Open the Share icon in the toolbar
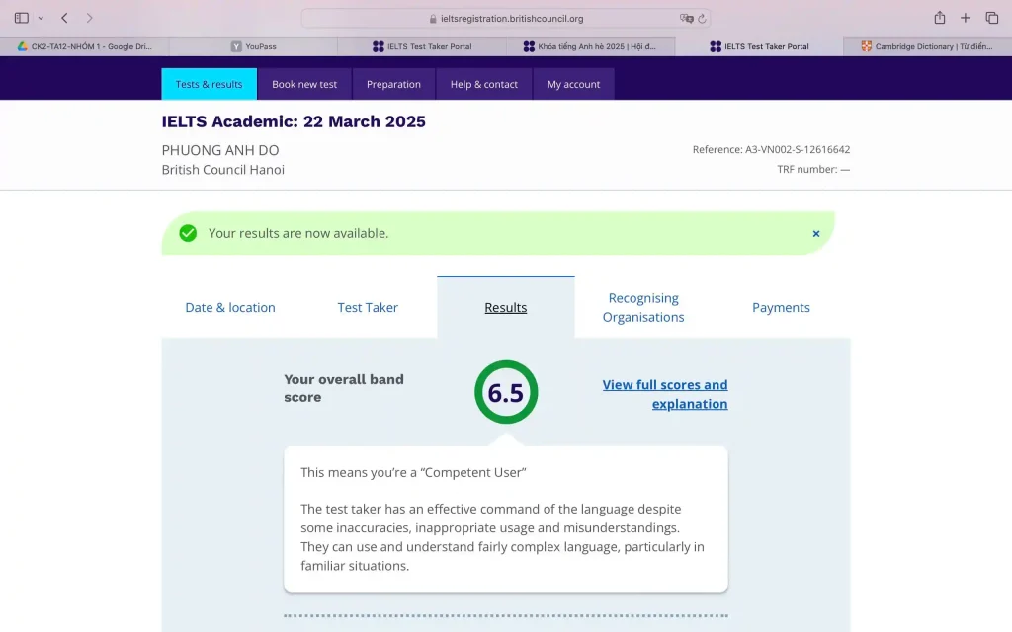 (x=939, y=18)
